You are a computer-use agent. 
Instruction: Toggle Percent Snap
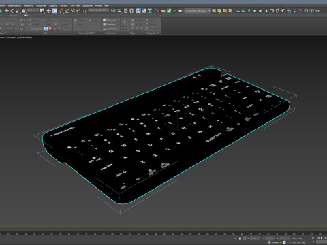pos(73,10)
